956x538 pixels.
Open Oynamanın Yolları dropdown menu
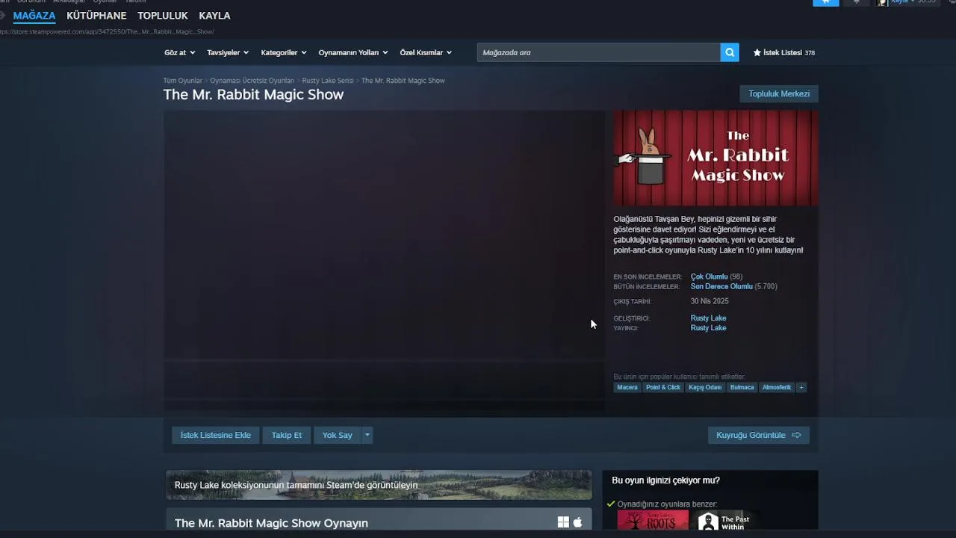pyautogui.click(x=353, y=52)
